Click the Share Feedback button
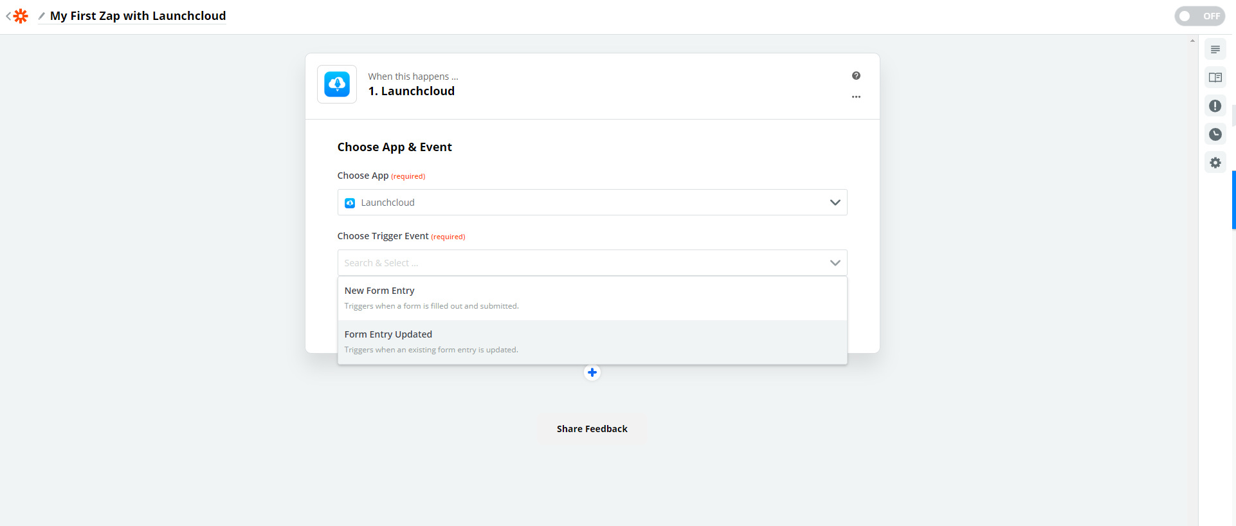The height and width of the screenshot is (526, 1236). coord(592,429)
